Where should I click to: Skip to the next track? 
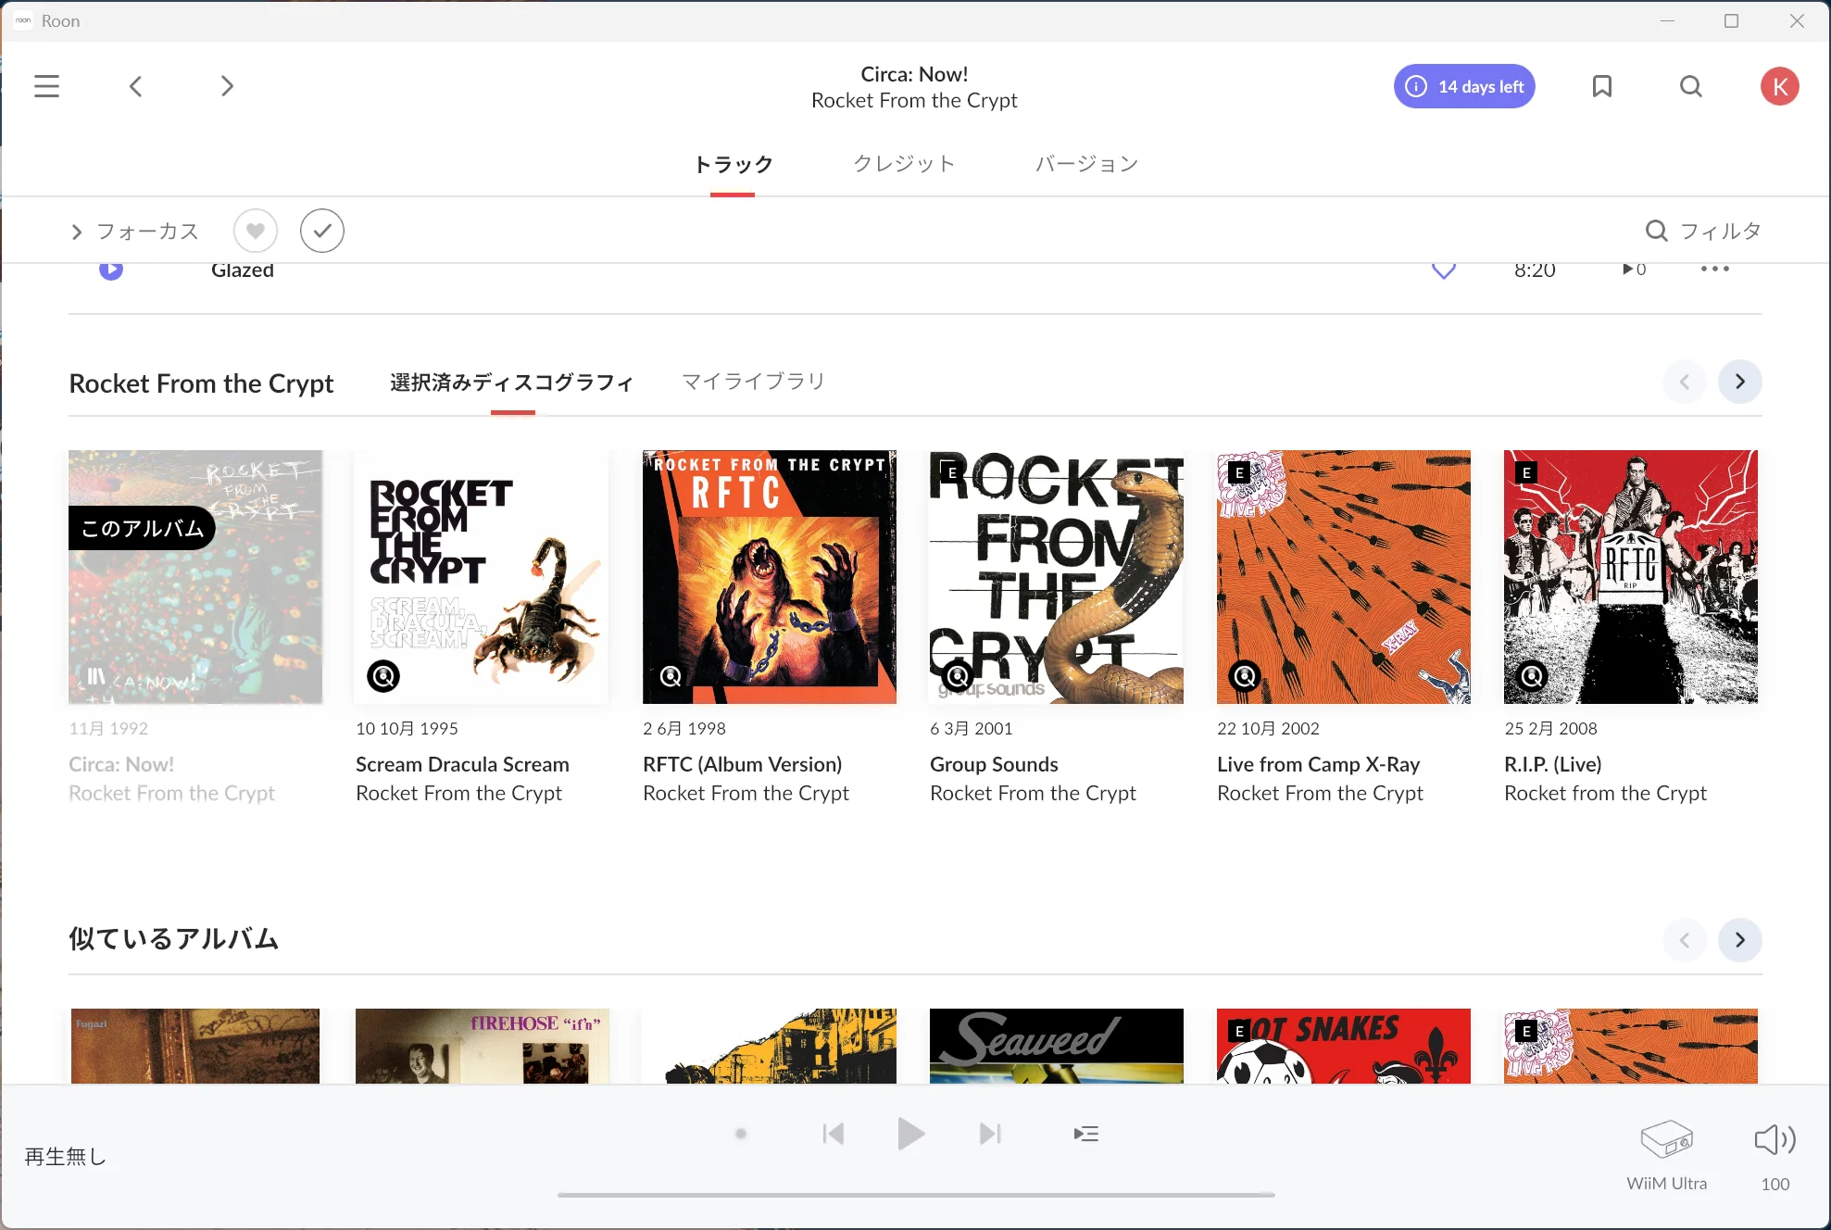tap(990, 1134)
